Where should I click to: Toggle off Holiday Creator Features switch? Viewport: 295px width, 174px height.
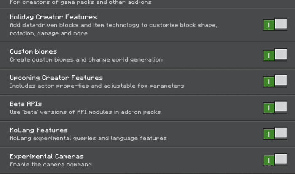(x=275, y=24)
